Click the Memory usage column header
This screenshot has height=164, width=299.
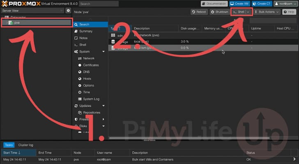point(214,28)
